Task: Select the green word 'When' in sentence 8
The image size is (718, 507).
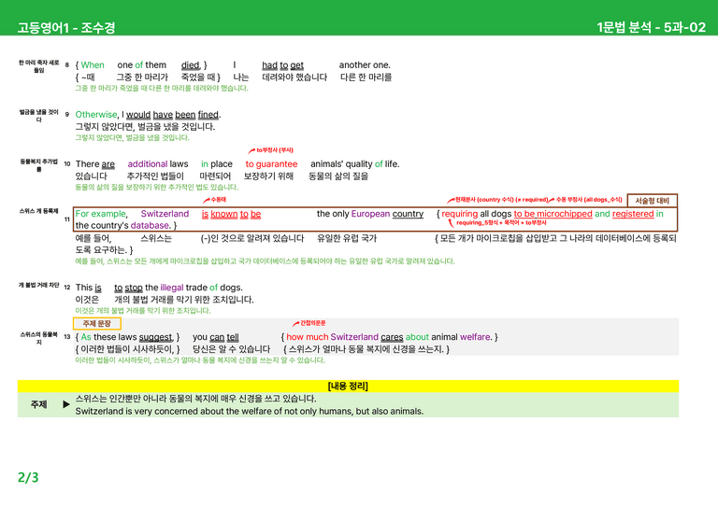Action: point(93,65)
